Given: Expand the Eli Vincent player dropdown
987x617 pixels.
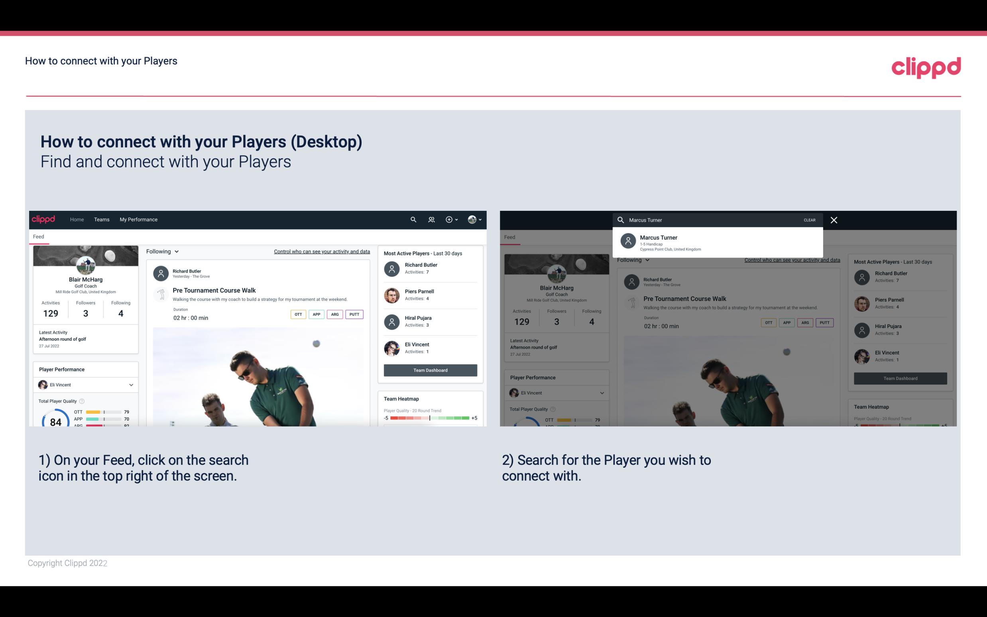Looking at the screenshot, I should pos(131,385).
